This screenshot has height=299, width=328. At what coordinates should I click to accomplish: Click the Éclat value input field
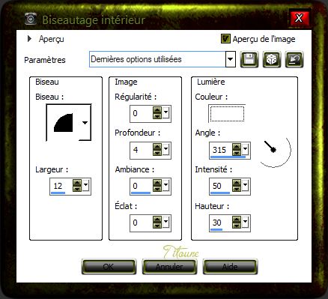pyautogui.click(x=142, y=223)
